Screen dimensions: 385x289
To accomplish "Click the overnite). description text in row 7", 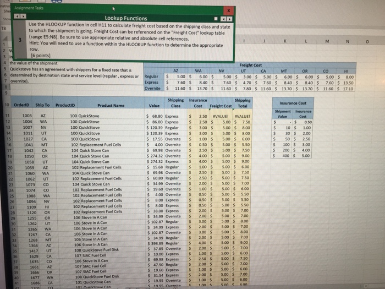I will point(19,81).
